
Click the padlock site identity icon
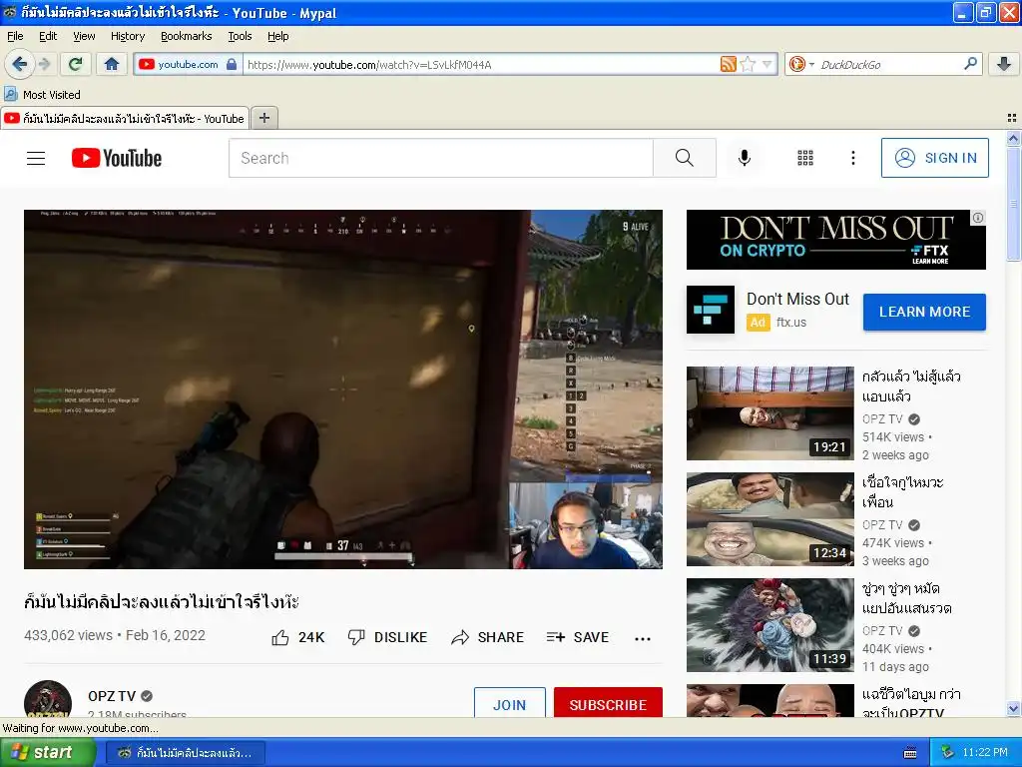(232, 64)
